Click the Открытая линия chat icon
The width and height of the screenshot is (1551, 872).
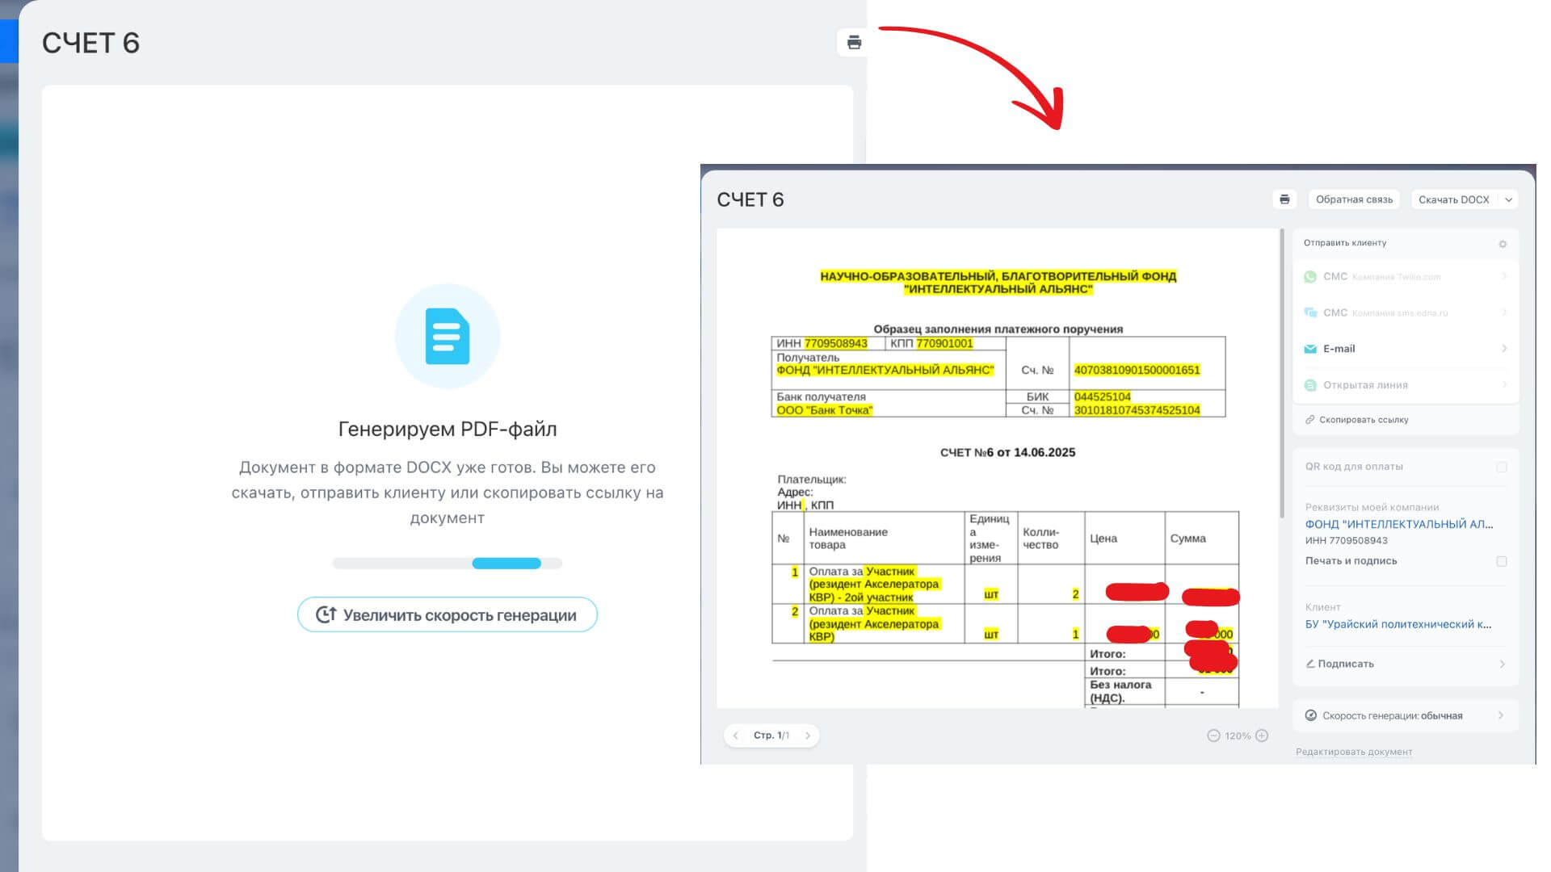pyautogui.click(x=1310, y=385)
